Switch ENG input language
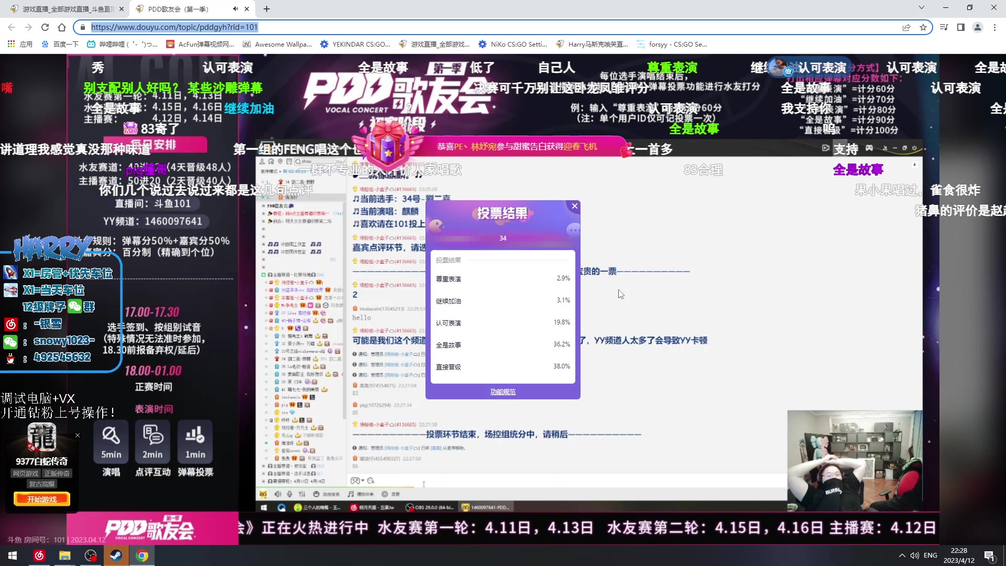Image resolution: width=1006 pixels, height=566 pixels. click(931, 556)
